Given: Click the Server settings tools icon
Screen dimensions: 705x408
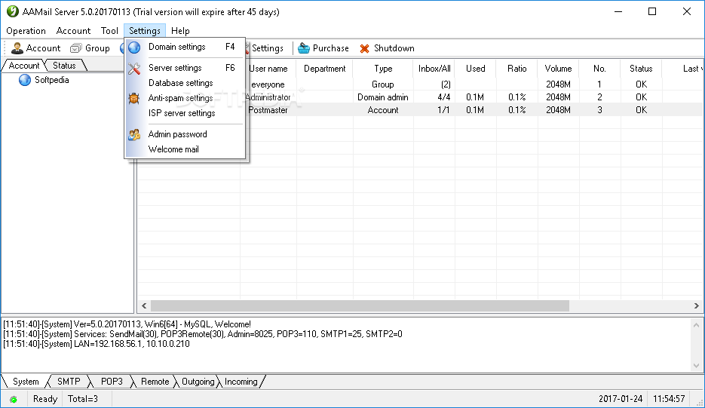Looking at the screenshot, I should 134,69.
